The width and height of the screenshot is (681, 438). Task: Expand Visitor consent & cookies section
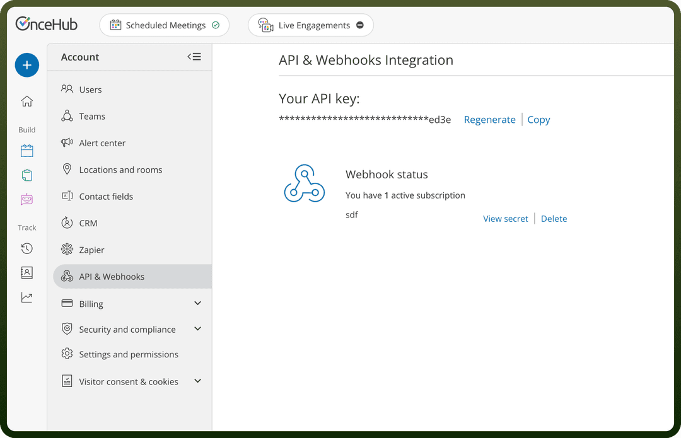click(197, 381)
